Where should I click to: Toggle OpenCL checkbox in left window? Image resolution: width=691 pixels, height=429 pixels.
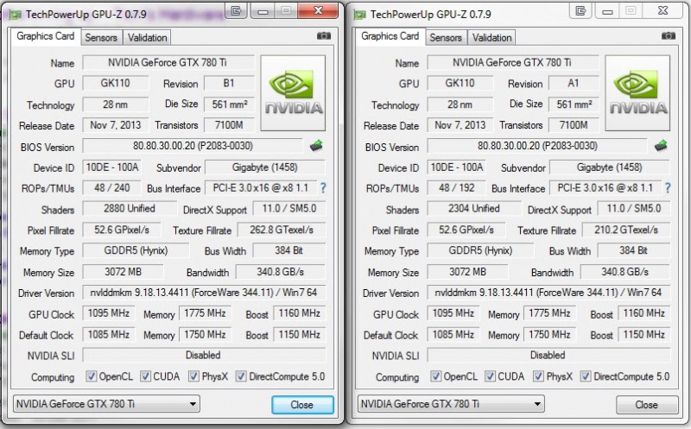pos(92,376)
